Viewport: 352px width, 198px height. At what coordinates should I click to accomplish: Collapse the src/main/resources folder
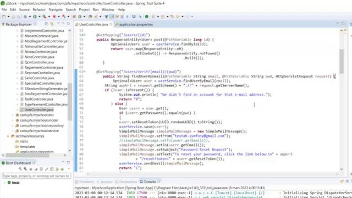coord(8,136)
